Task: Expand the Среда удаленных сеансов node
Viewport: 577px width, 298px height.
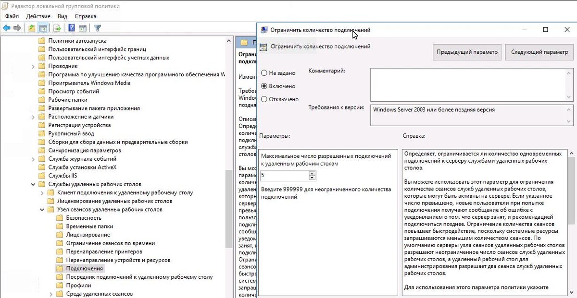Action: point(51,294)
